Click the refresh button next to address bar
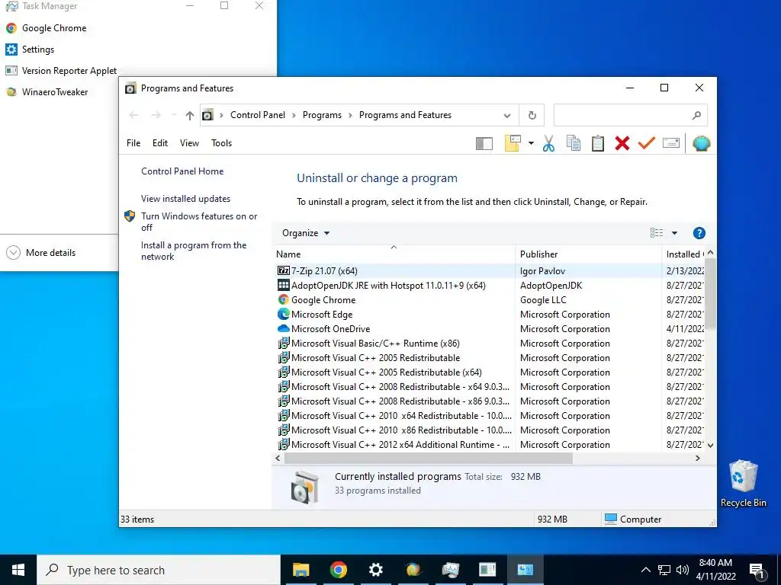The width and height of the screenshot is (781, 585). 532,116
